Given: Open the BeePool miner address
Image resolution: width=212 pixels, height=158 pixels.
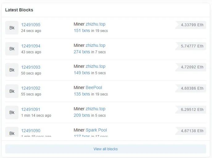Looking at the screenshot, I should click(94, 87).
